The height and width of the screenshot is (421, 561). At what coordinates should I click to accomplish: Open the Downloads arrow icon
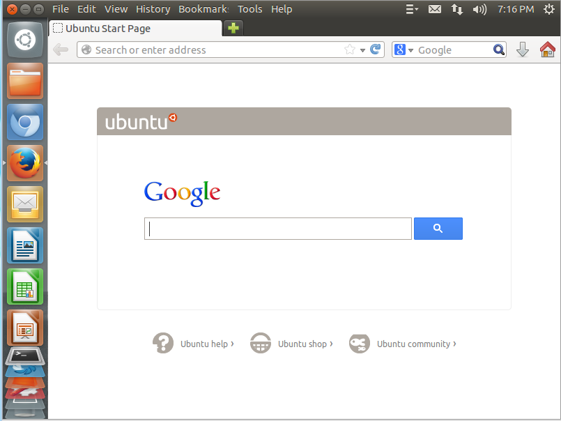pyautogui.click(x=523, y=49)
